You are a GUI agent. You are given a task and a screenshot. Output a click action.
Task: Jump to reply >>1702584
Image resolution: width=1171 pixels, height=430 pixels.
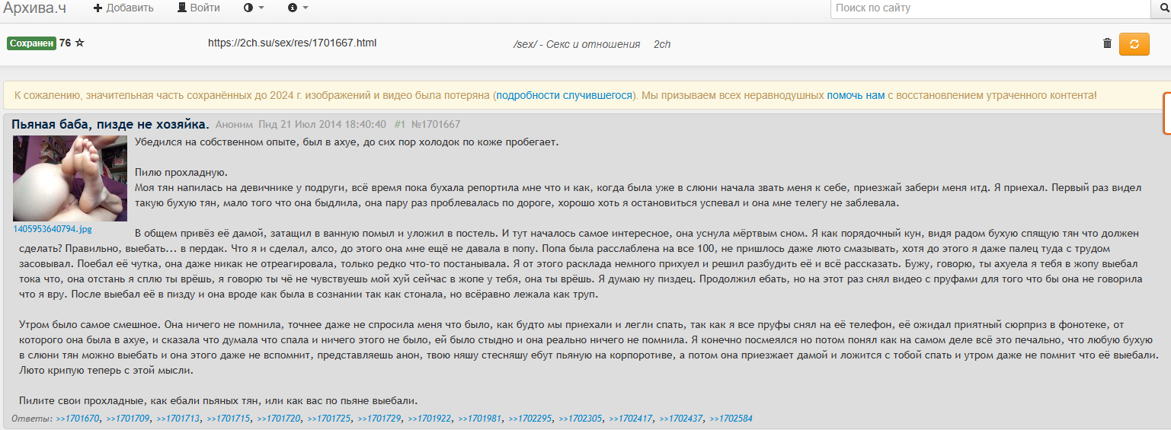pyautogui.click(x=731, y=419)
